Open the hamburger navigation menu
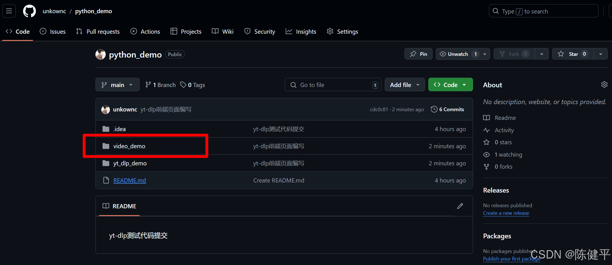Screen dimensions: 612x265 pyautogui.click(x=9, y=11)
